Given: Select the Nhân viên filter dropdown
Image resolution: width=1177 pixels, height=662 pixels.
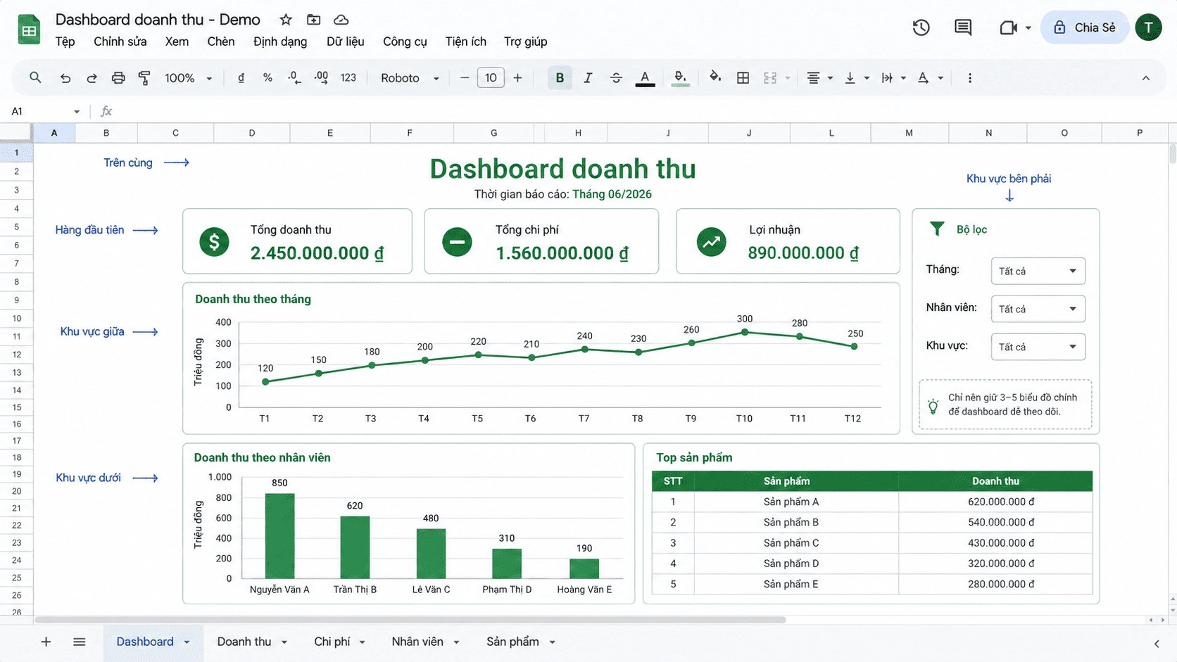Looking at the screenshot, I should 1038,309.
